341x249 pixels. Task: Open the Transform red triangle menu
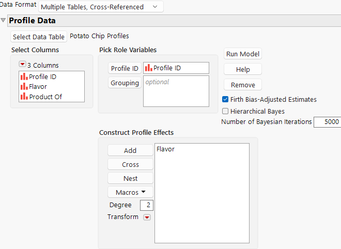click(x=147, y=217)
